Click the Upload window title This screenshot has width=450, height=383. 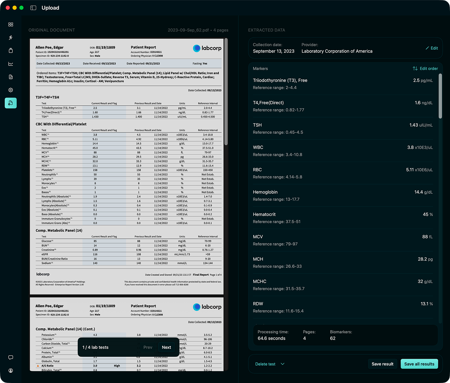(50, 8)
